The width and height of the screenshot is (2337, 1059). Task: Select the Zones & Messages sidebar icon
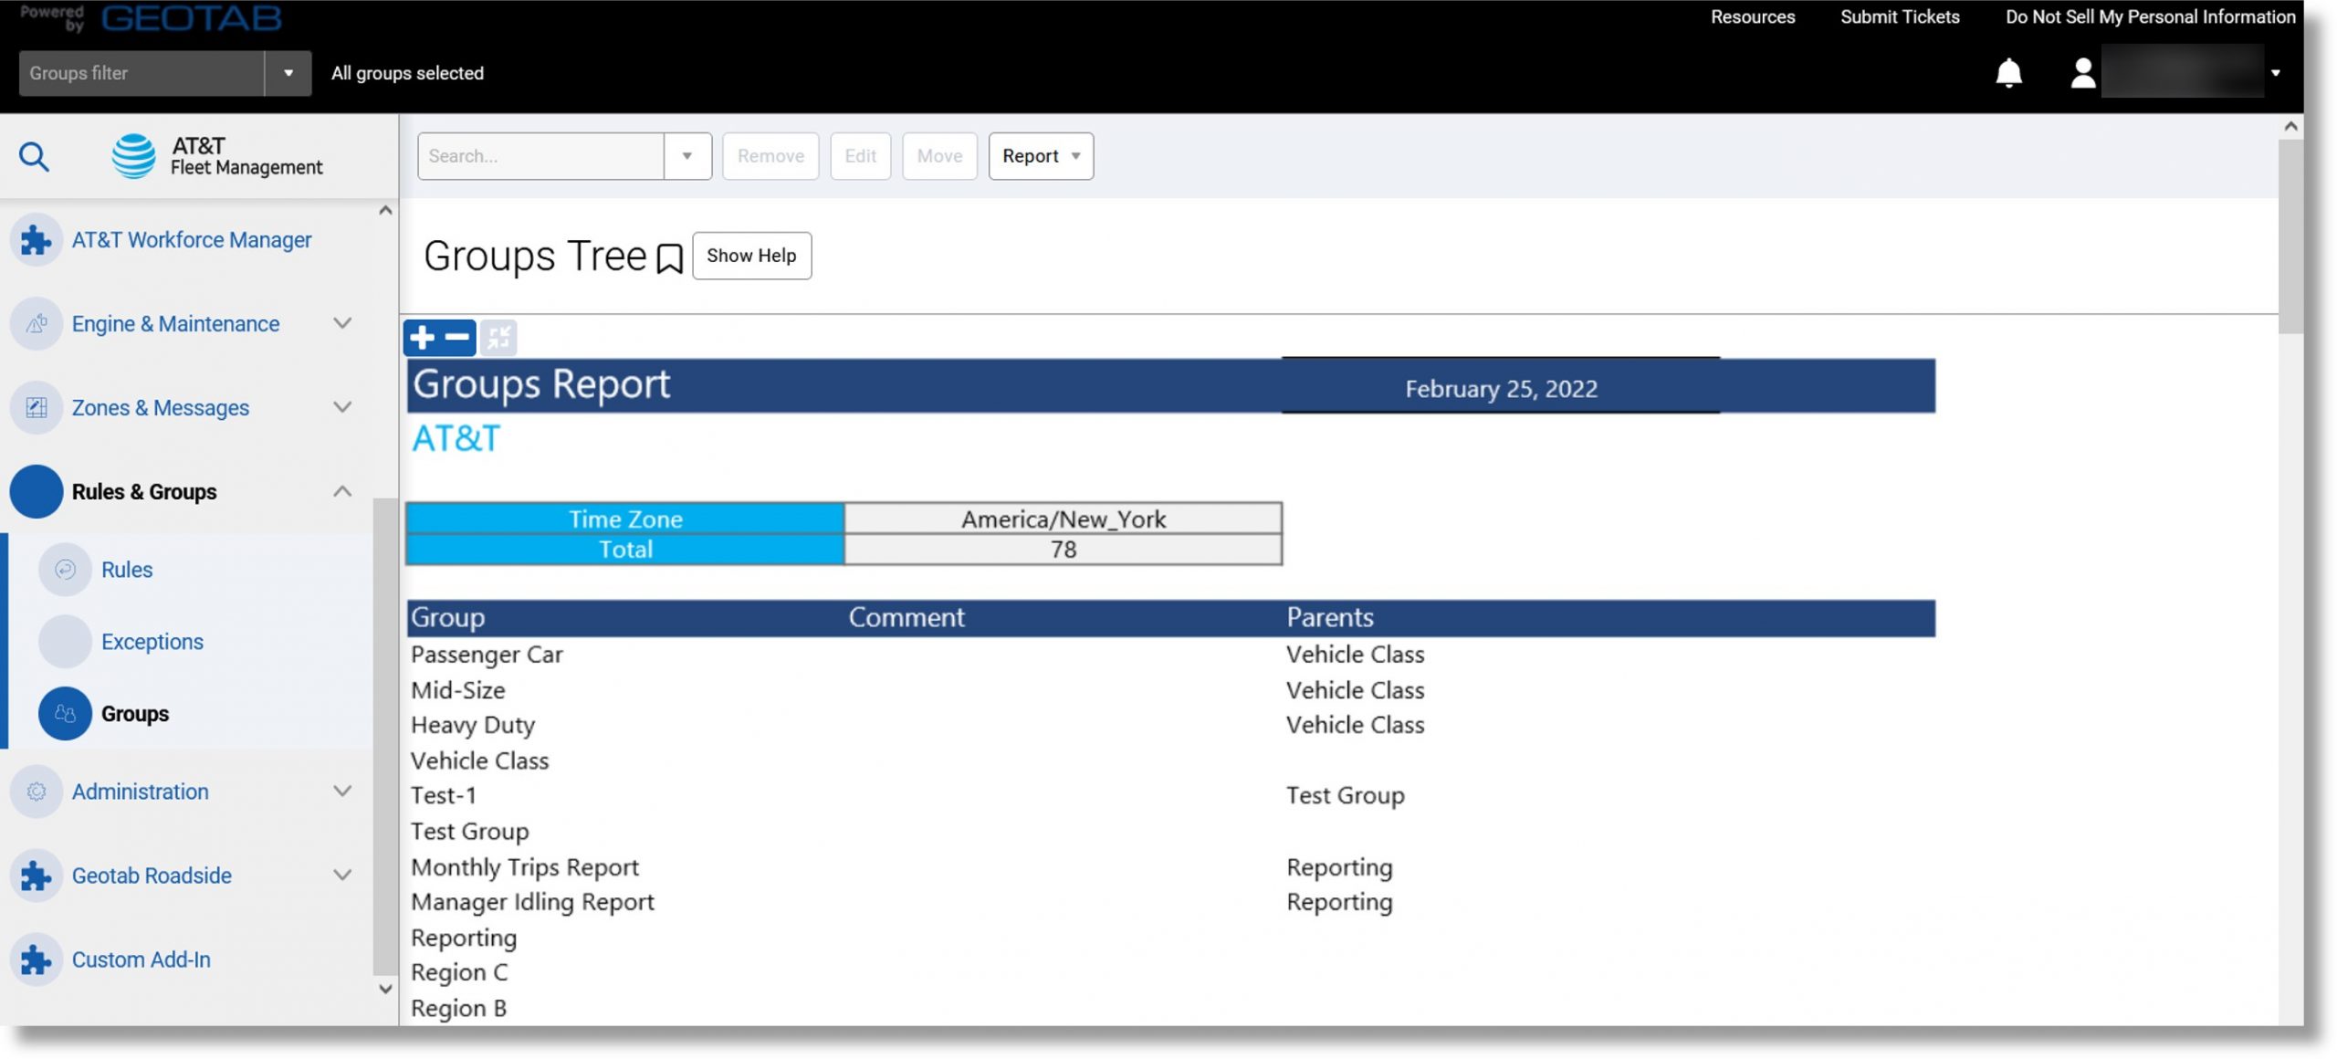click(36, 407)
